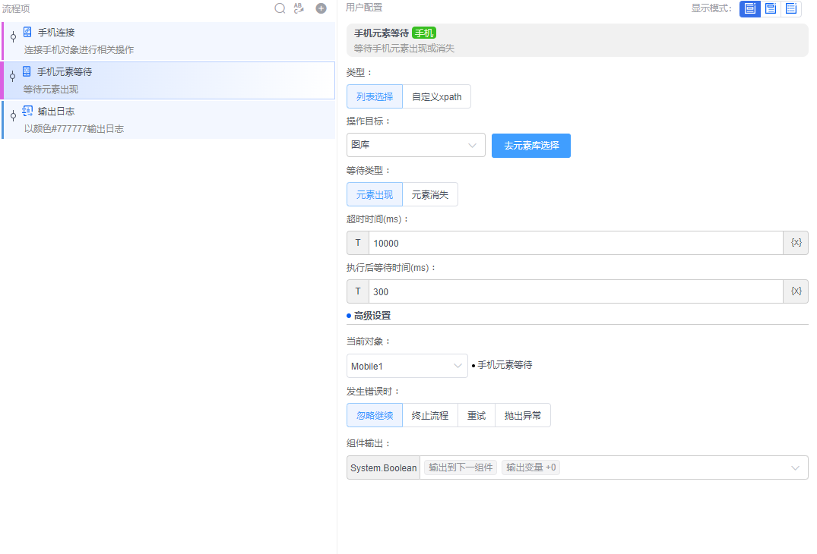Viewport: 817px width, 554px height.
Task: Click the {x} variable icon for post-execution wait
Action: pyautogui.click(x=796, y=291)
